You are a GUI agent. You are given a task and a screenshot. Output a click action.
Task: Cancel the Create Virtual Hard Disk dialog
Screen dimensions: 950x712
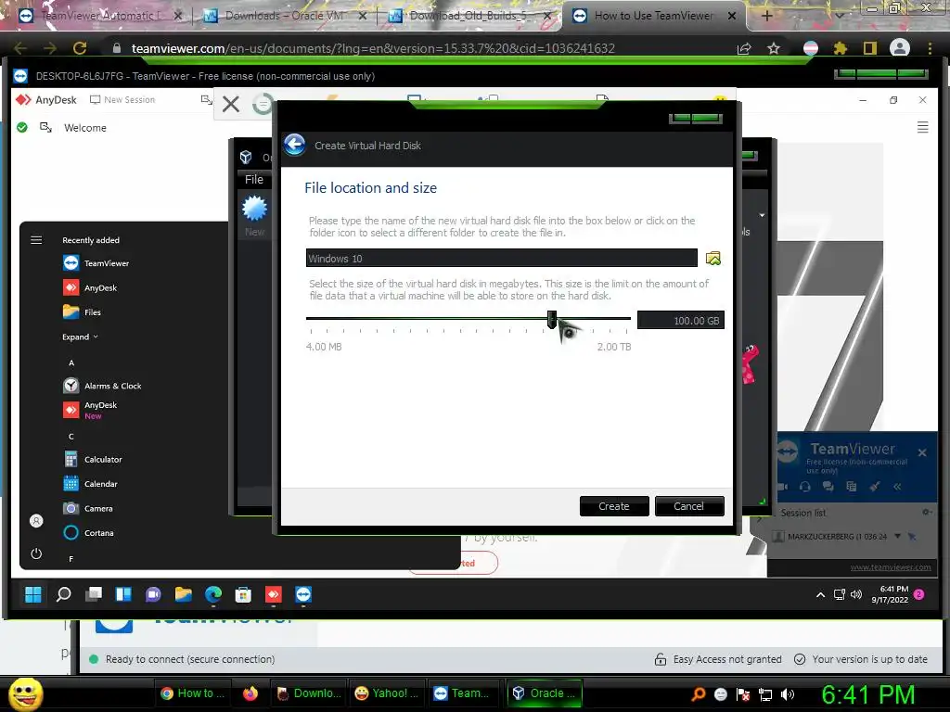(689, 506)
